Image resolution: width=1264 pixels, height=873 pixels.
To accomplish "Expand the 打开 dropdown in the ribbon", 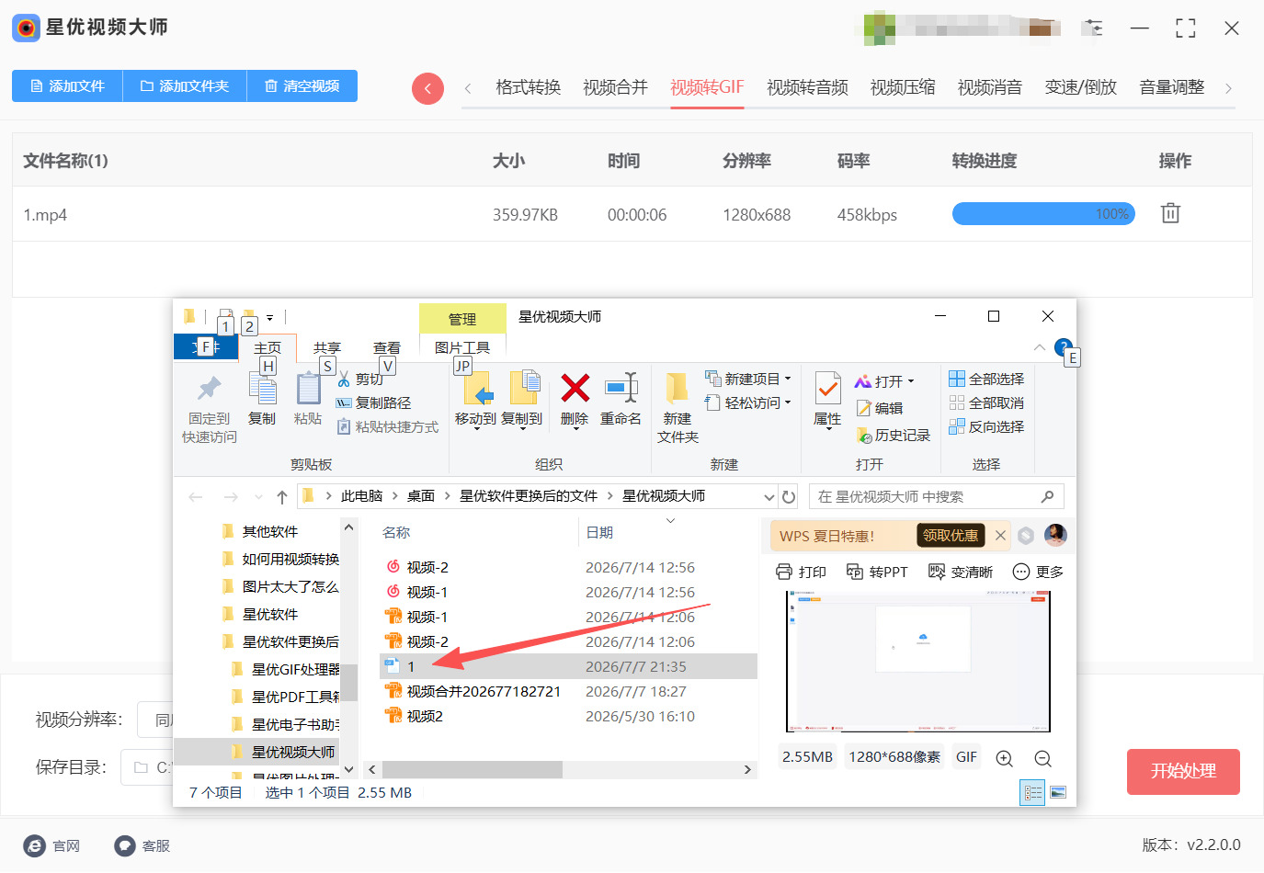I will click(x=911, y=381).
